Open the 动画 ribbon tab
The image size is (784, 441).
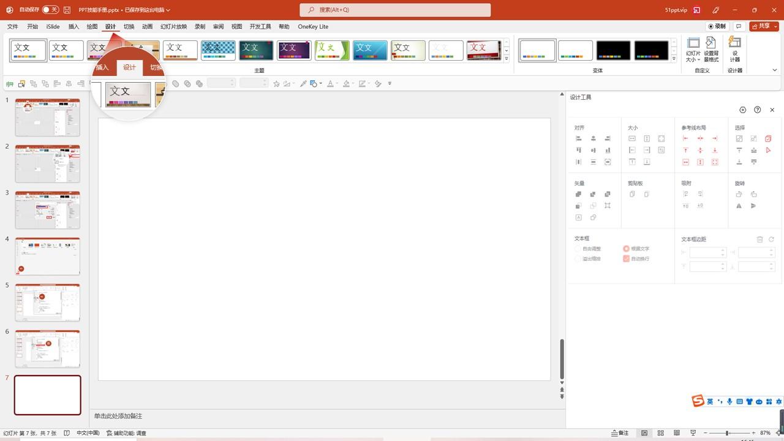[147, 27]
